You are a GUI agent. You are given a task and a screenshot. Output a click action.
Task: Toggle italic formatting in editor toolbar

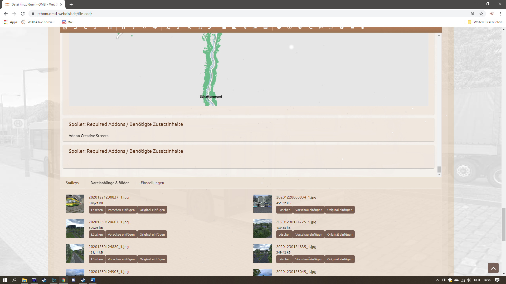(134, 28)
